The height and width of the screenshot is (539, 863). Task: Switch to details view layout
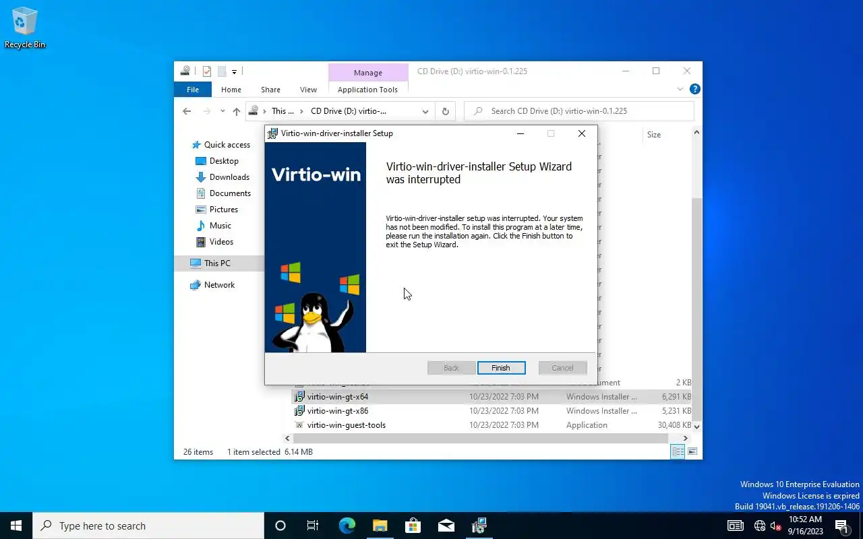[678, 452]
